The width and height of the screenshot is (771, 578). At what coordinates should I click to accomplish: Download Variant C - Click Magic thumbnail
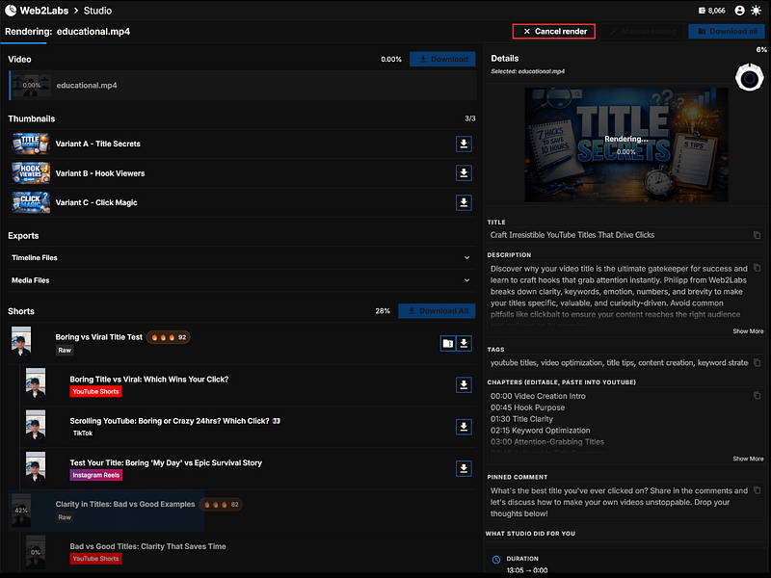pos(464,202)
